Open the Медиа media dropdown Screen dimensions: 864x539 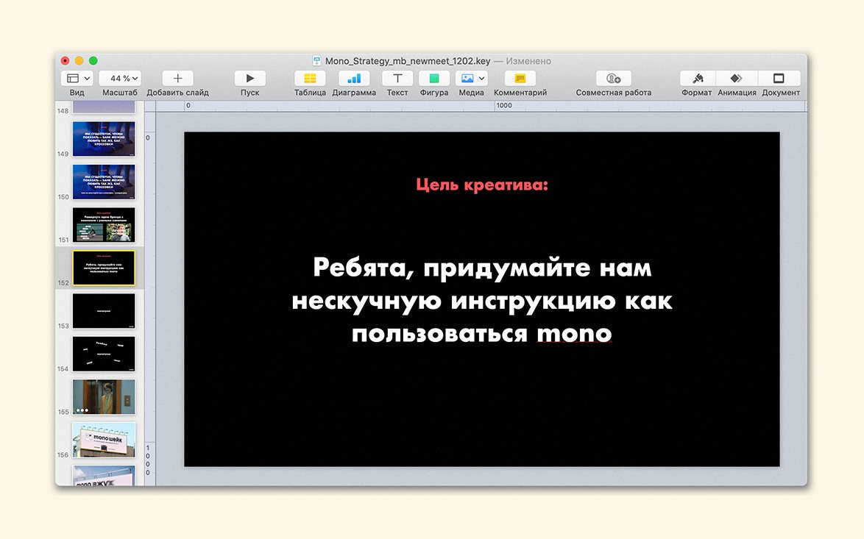472,78
